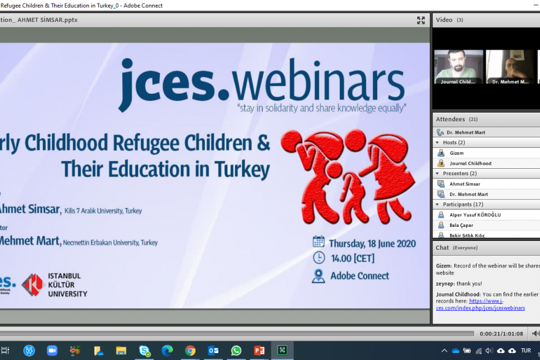This screenshot has width=540, height=360.
Task: Mute system volume via the tray speaker icon
Action: pyautogui.click(x=490, y=350)
